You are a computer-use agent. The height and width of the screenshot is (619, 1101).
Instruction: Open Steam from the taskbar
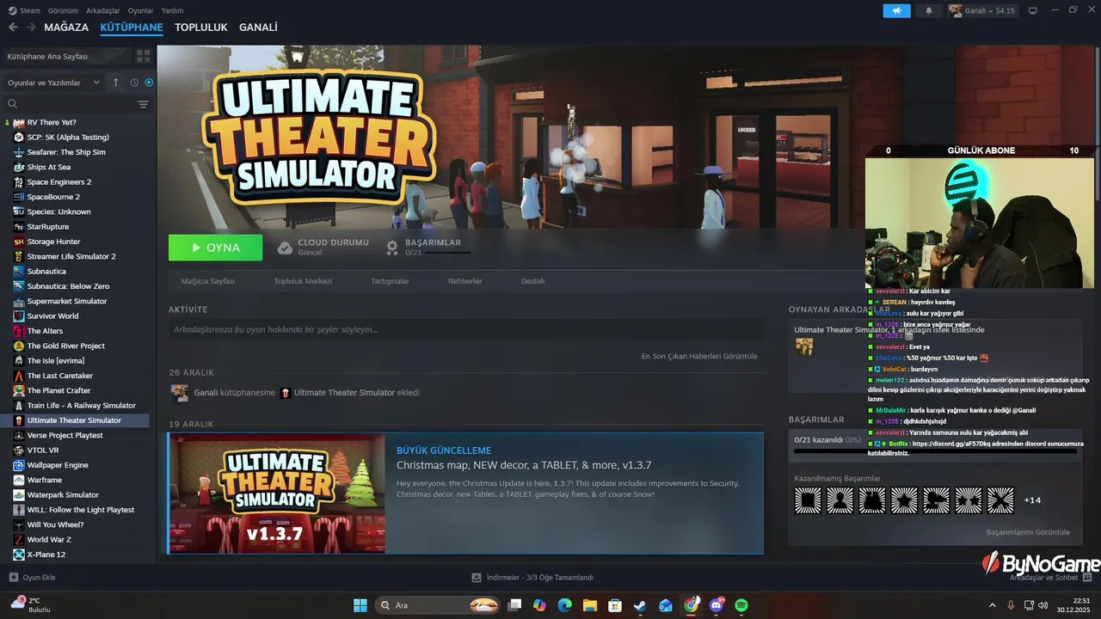(640, 605)
